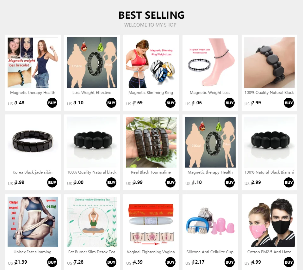303x270 pixels.
Task: Click BUY for Silicone Anti Cellulite Cup
Action: click(230, 262)
